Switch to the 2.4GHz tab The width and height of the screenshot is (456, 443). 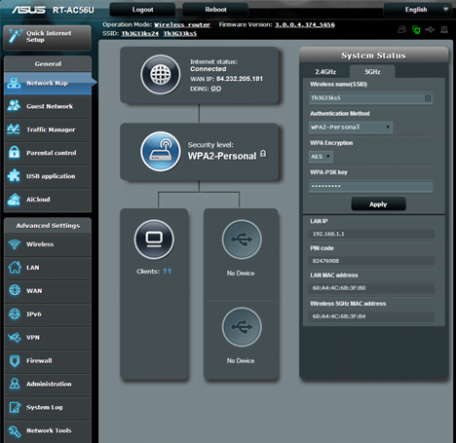(x=325, y=72)
